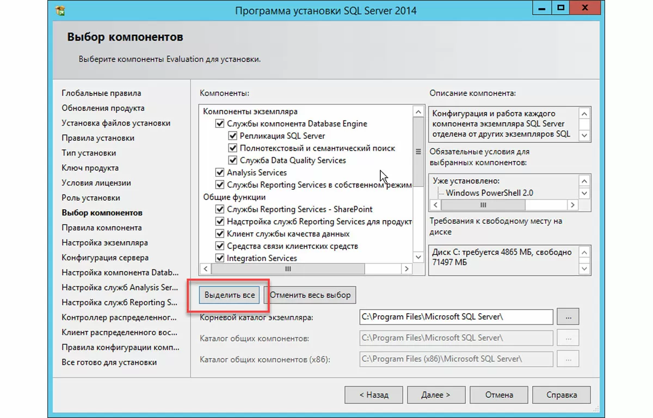This screenshot has height=418, width=653.
Task: Click up arrow in prerequisites list scrollbar
Action: coord(584,181)
